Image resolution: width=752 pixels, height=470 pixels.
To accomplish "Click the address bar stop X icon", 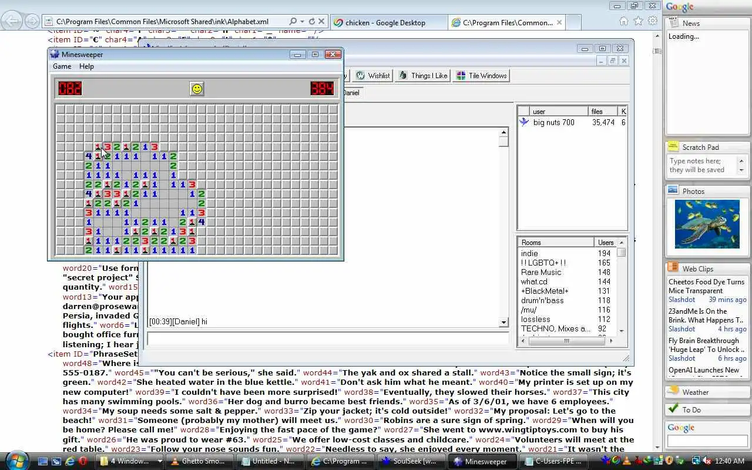I will coord(321,22).
